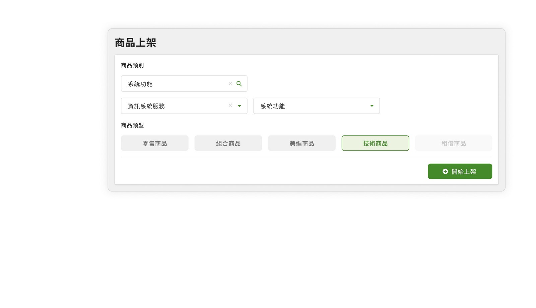Clear the 資訊系統服務 dropdown selection

point(230,105)
